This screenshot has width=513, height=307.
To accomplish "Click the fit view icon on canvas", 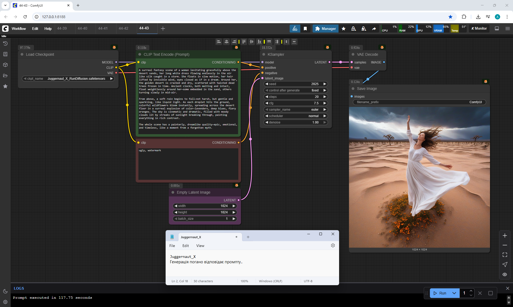I will tap(505, 255).
